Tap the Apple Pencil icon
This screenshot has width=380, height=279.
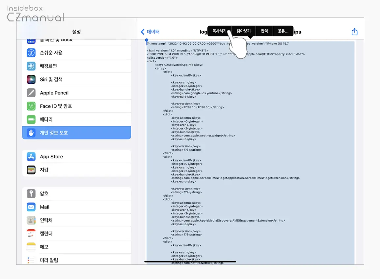tap(31, 93)
